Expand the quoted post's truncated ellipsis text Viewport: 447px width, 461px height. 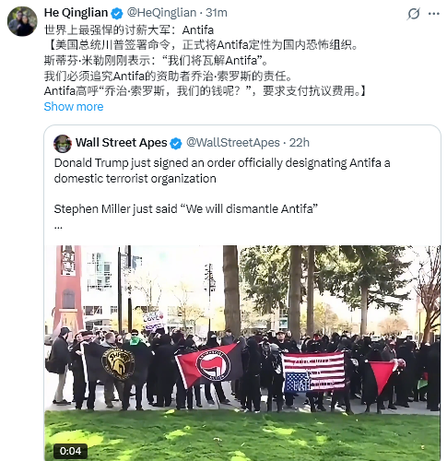pyautogui.click(x=58, y=227)
